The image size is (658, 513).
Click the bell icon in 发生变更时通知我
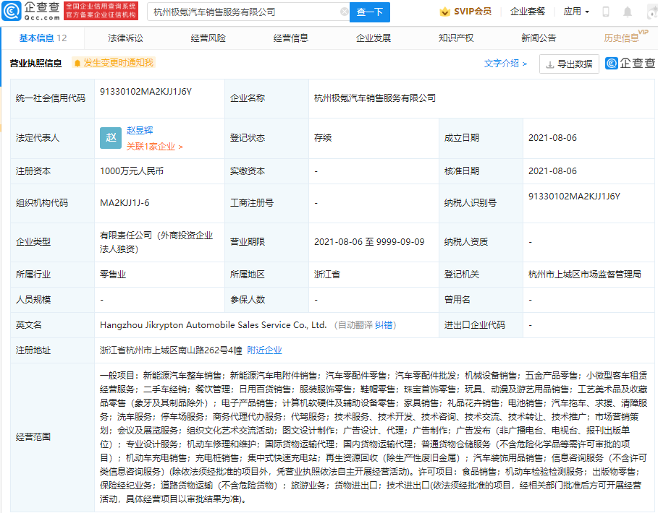tap(77, 63)
